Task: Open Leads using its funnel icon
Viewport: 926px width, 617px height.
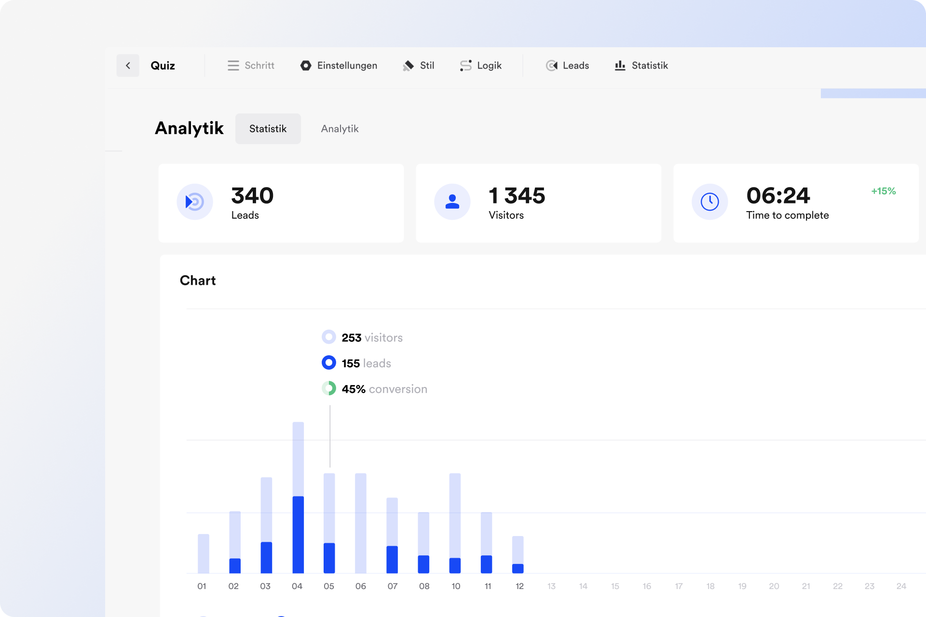Action: [551, 66]
